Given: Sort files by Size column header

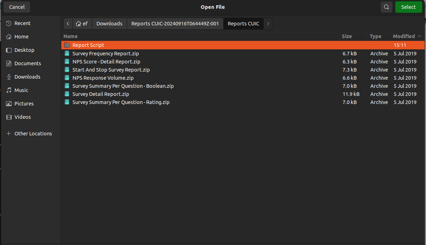Looking at the screenshot, I should (x=346, y=36).
